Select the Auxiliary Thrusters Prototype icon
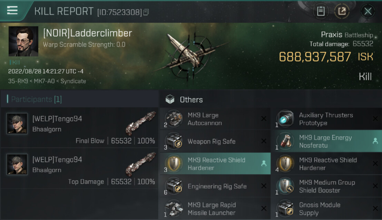 [x=285, y=119]
